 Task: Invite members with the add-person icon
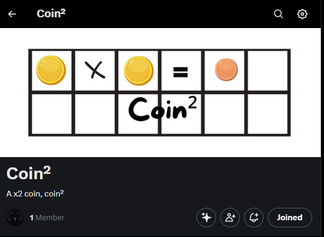[x=230, y=218]
